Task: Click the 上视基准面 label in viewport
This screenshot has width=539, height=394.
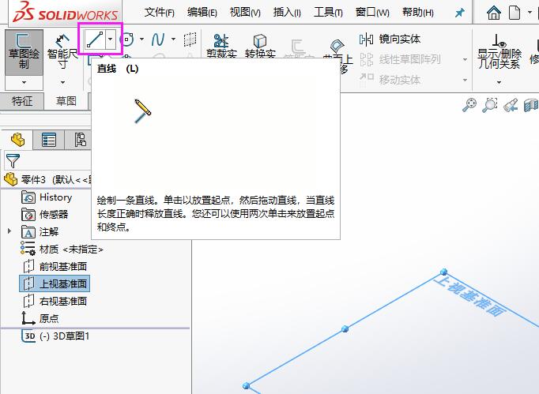Action: 470,296
